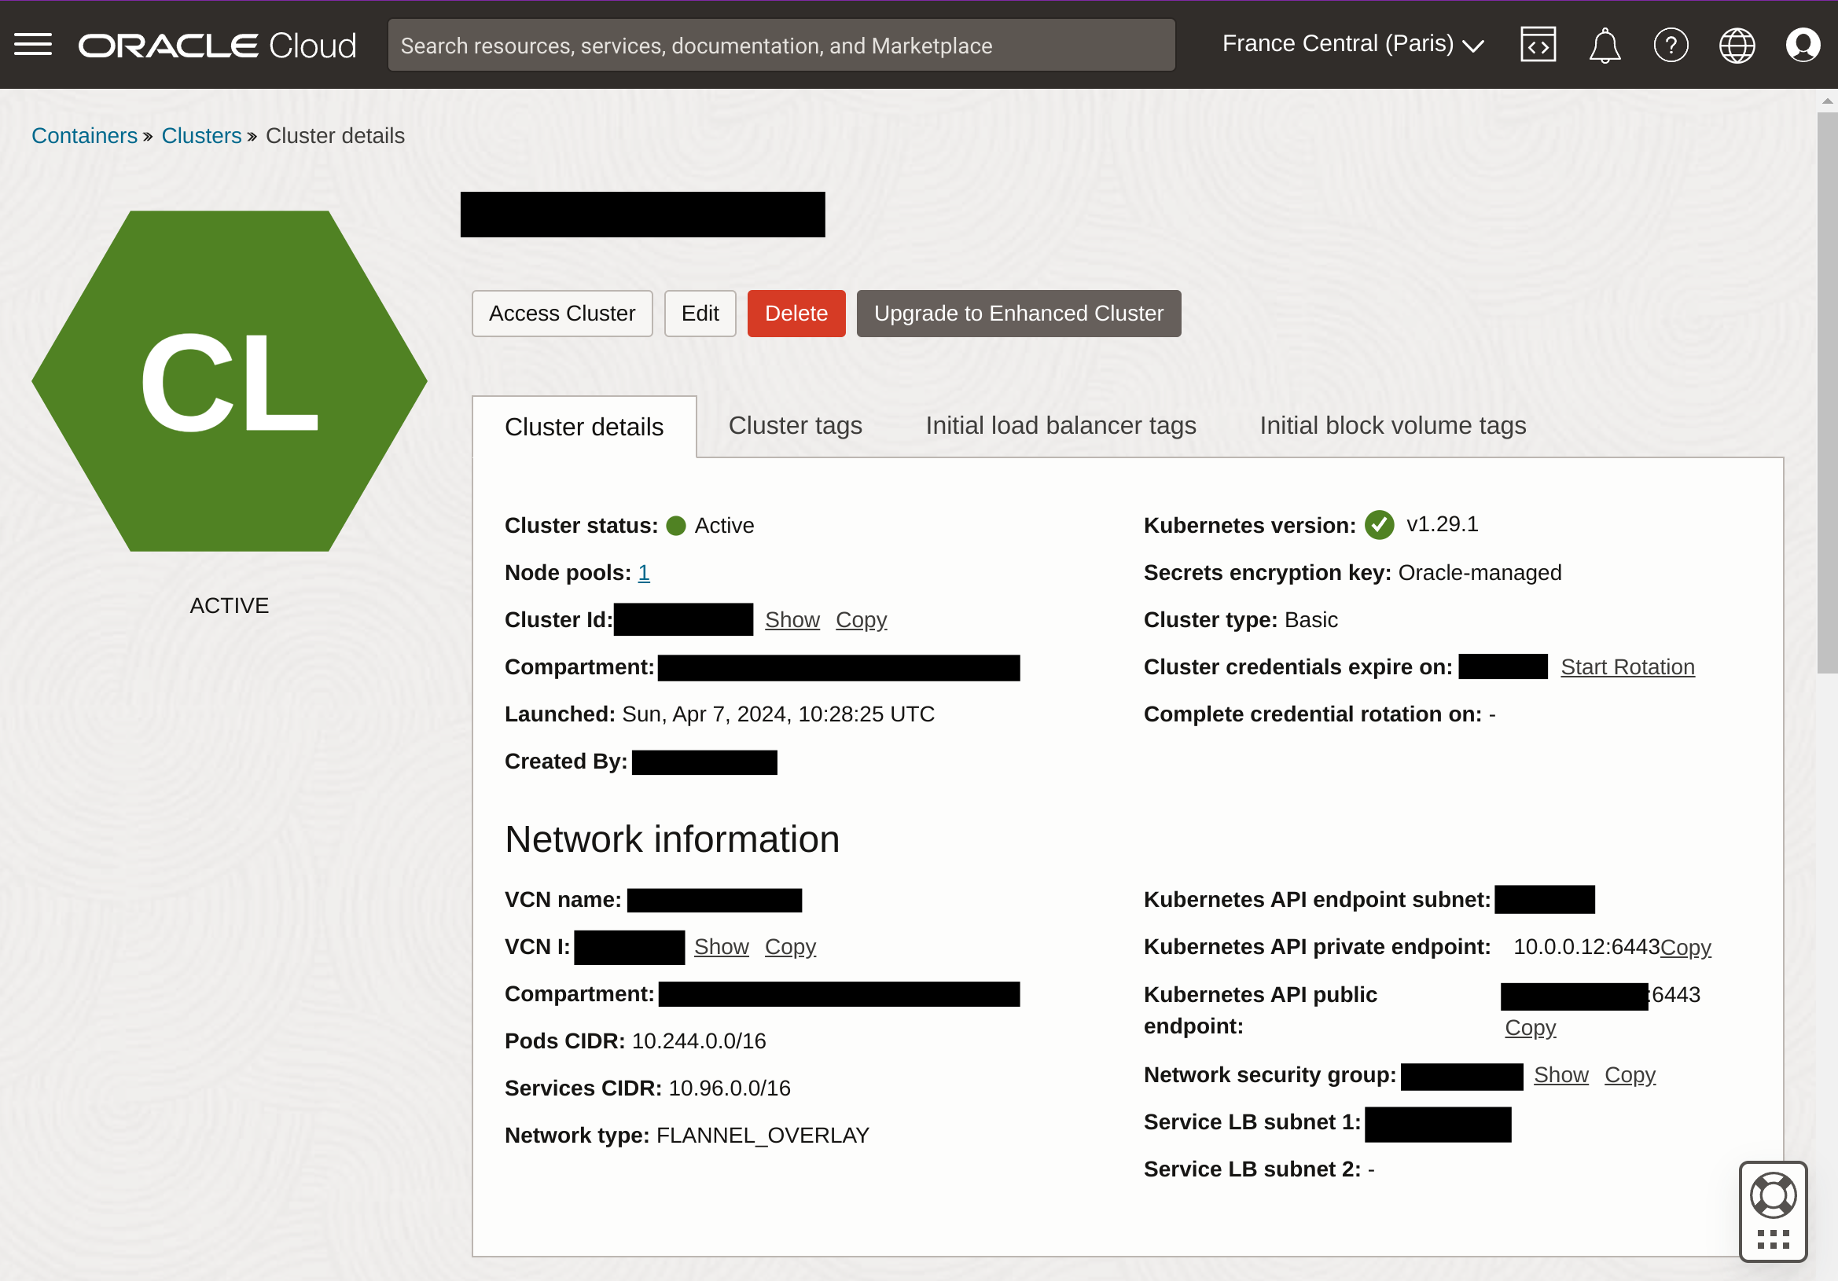
Task: Switch to Initial block volume tags tab
Action: point(1392,425)
